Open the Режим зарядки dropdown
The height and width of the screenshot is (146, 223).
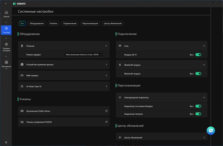[84, 54]
